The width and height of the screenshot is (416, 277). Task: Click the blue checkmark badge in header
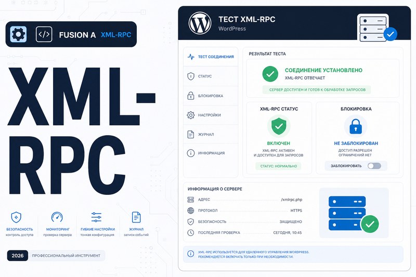391,34
